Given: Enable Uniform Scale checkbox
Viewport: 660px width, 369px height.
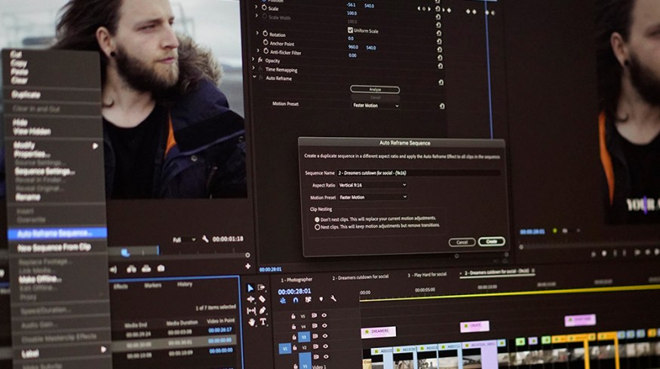Looking at the screenshot, I should tap(339, 30).
